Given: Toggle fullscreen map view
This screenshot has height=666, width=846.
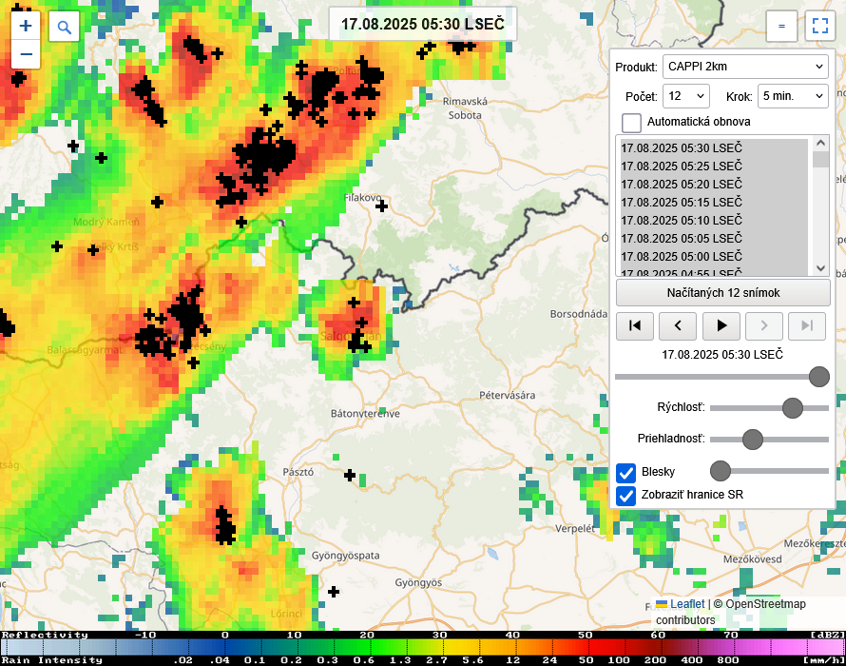Looking at the screenshot, I should coord(818,27).
